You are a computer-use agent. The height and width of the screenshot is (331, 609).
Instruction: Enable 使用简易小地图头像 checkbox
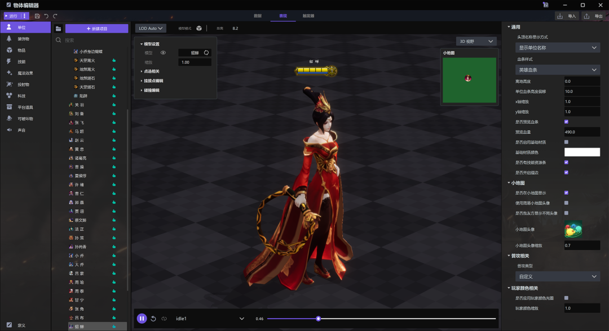pyautogui.click(x=566, y=203)
